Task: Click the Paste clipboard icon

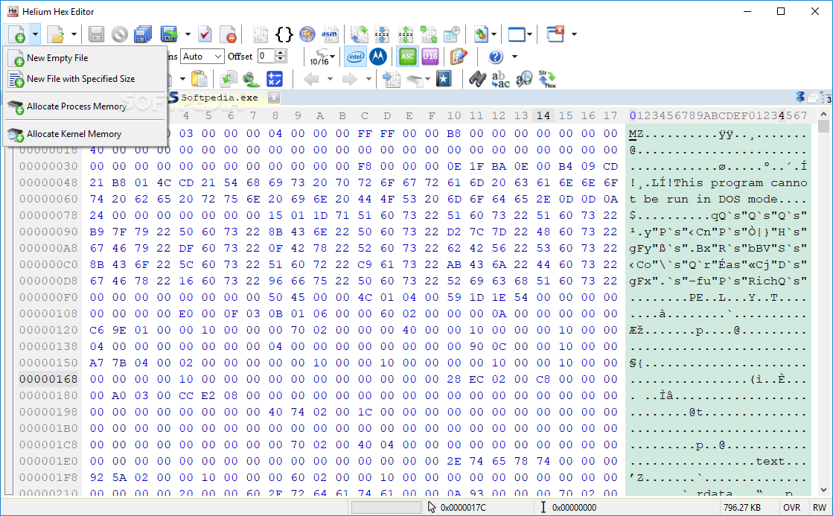Action: click(200, 79)
